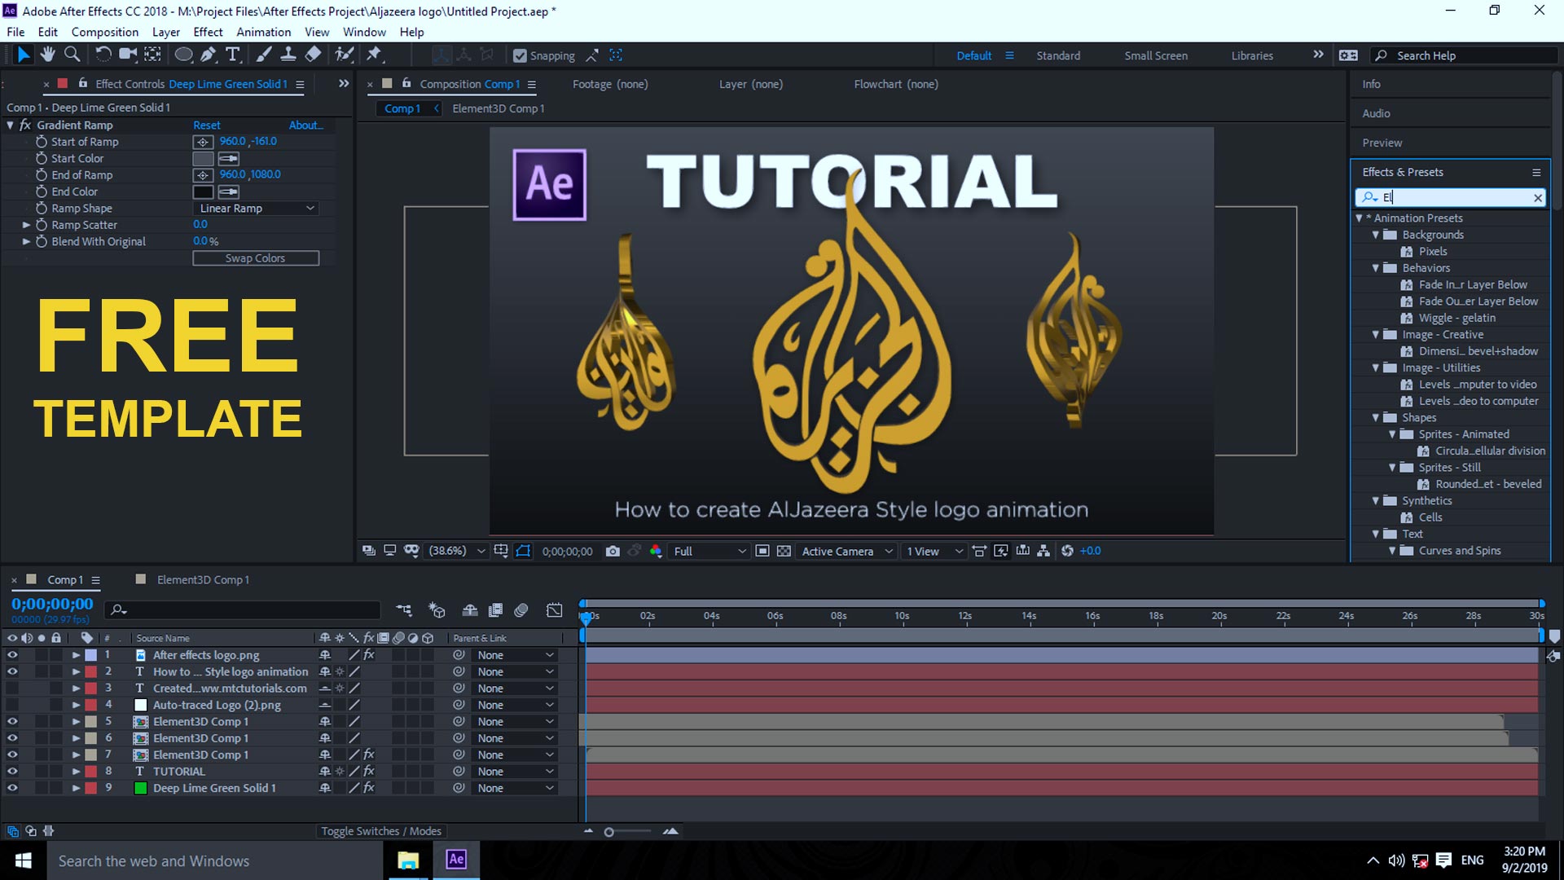Expand the Behaviors animation presets folder
The width and height of the screenshot is (1564, 880).
click(1377, 266)
